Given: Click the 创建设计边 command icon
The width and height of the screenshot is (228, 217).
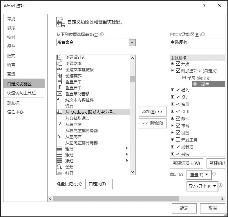Looking at the screenshot, I should tap(59, 57).
